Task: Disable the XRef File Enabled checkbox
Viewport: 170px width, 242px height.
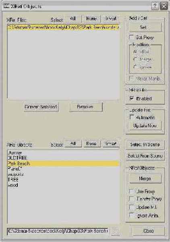Action: tap(132, 98)
